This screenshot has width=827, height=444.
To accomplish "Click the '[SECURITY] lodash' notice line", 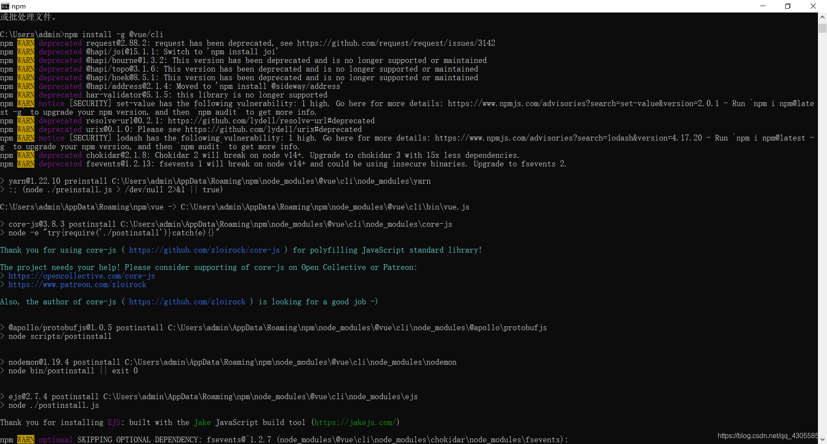I will click(407, 142).
